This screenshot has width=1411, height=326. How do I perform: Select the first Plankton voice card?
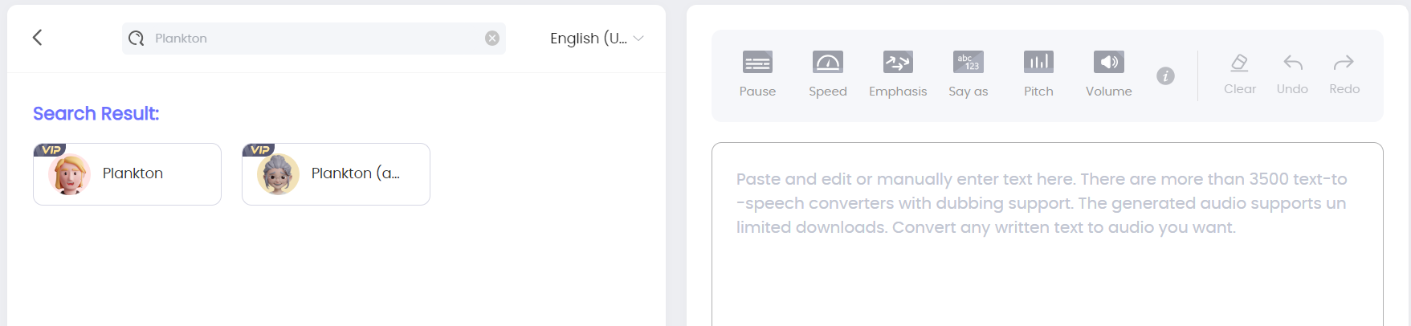coord(127,174)
